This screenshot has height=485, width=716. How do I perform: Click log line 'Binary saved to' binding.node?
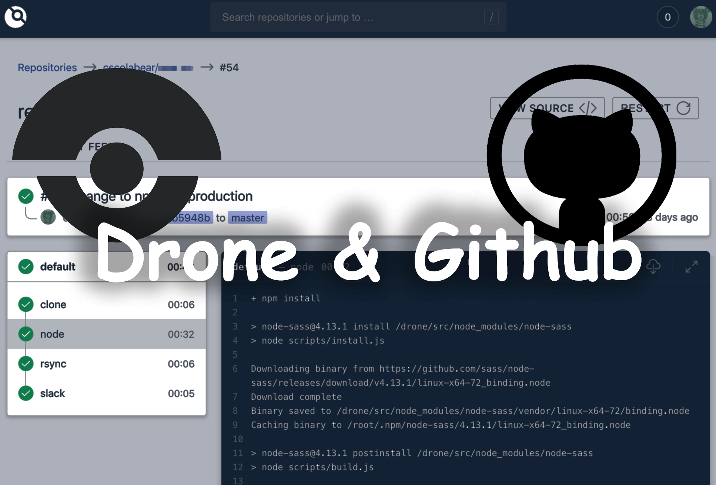[x=470, y=411]
